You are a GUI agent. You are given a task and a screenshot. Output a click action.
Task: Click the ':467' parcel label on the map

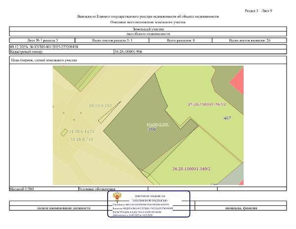point(227,118)
